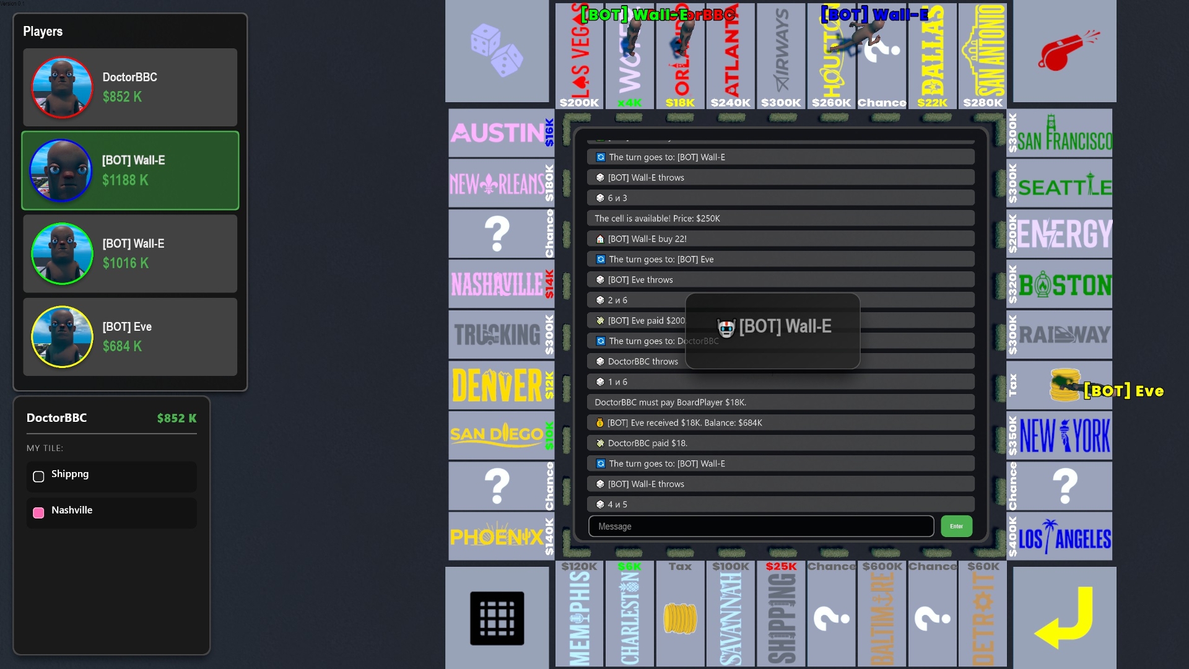Click the dice corner tile
This screenshot has height=669, width=1189.
pyautogui.click(x=497, y=51)
